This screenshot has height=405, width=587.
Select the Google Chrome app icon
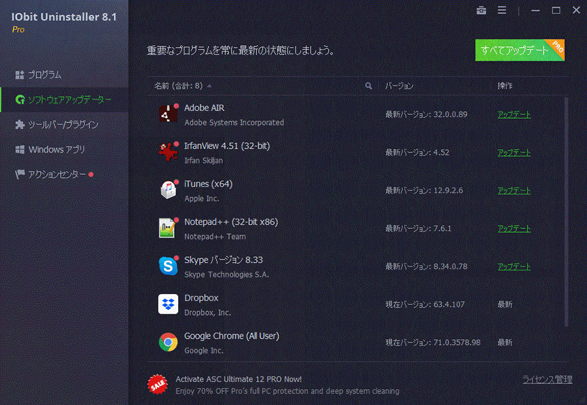(x=168, y=342)
